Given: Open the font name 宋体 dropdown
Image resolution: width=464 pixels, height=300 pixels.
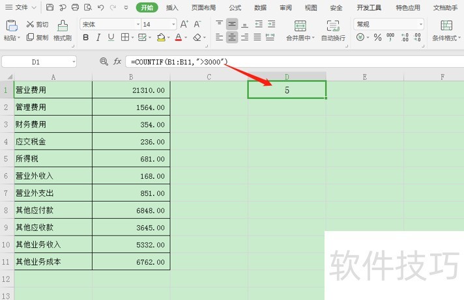Looking at the screenshot, I should [138, 24].
